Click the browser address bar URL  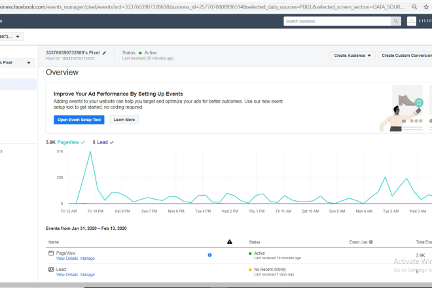tap(201, 7)
